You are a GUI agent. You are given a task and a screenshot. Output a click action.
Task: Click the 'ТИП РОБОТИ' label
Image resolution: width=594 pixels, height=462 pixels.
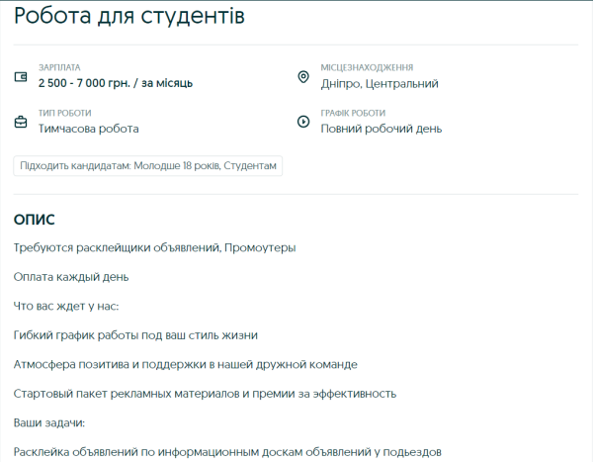[64, 113]
